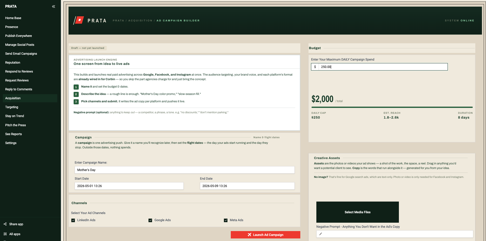Open the Targeting page
The image size is (486, 241).
pyautogui.click(x=30, y=107)
